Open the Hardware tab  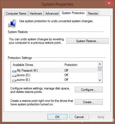click(x=36, y=14)
